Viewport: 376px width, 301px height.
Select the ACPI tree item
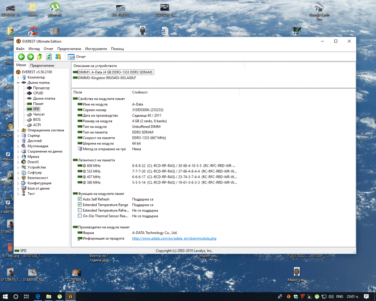point(37,125)
